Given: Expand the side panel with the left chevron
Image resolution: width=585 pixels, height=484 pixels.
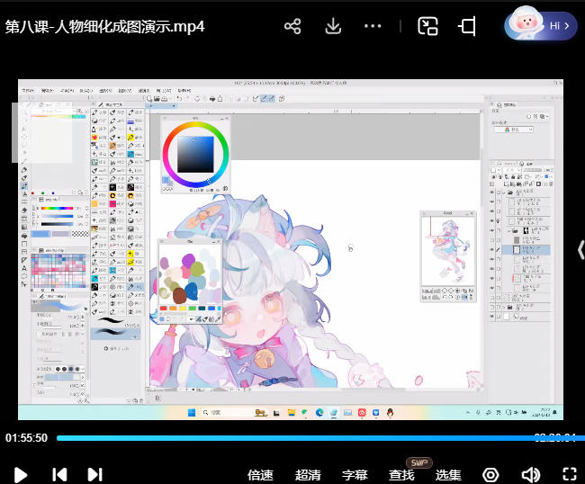Looking at the screenshot, I should [580, 250].
